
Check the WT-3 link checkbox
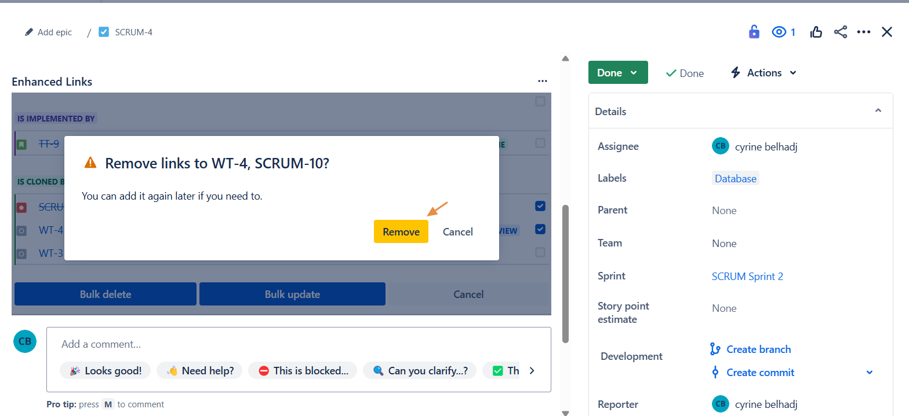pyautogui.click(x=540, y=252)
